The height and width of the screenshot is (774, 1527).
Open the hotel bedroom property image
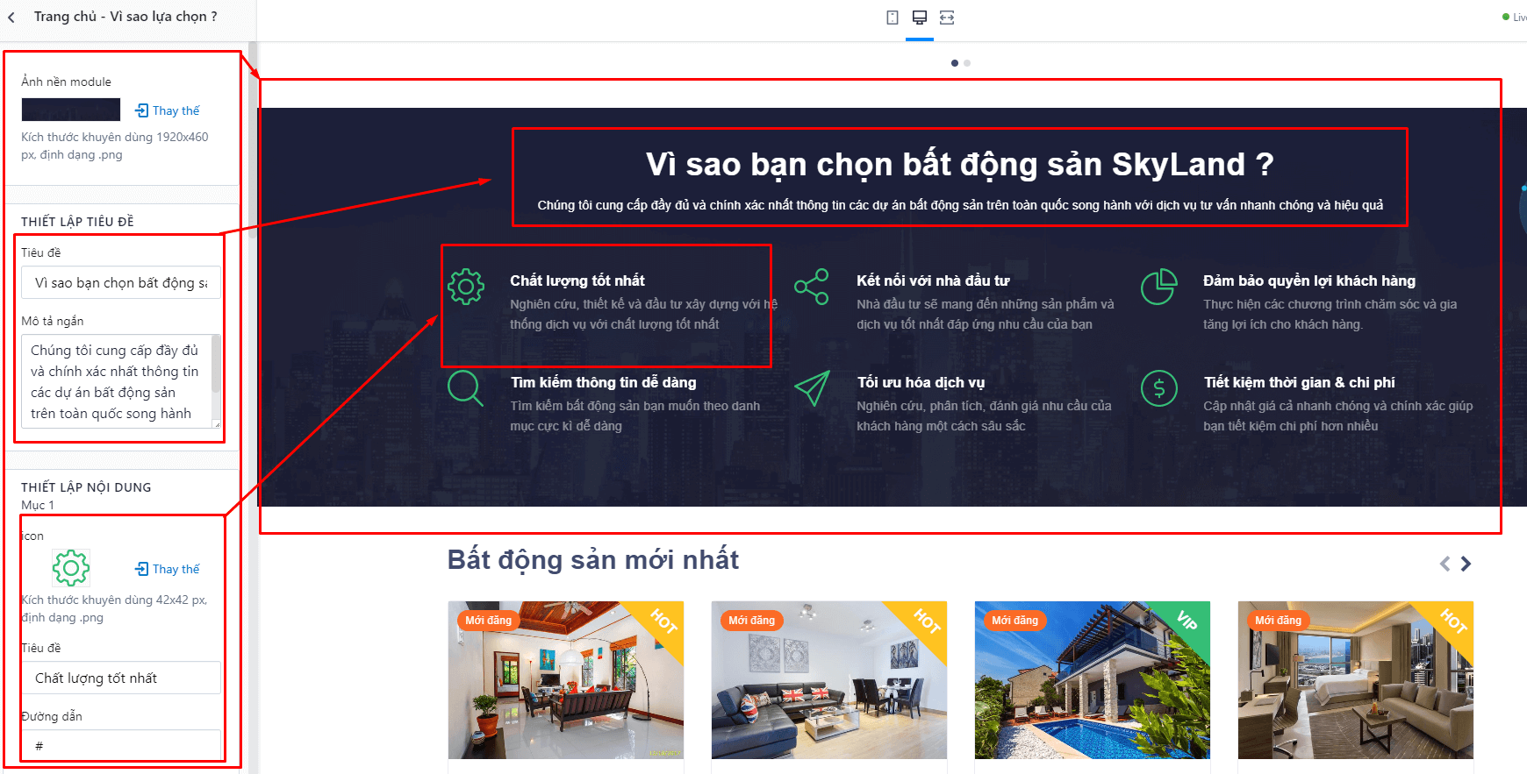[1356, 680]
